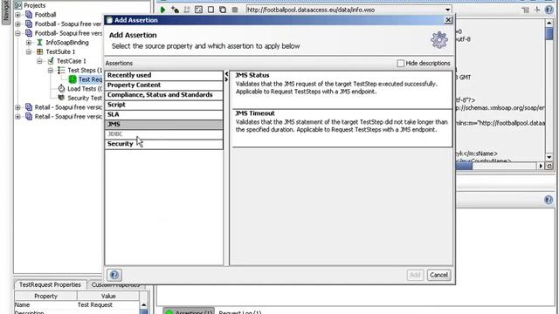Viewport: 559px width, 314px height.
Task: Click the Cancel button in Add Assertion
Action: 438,275
